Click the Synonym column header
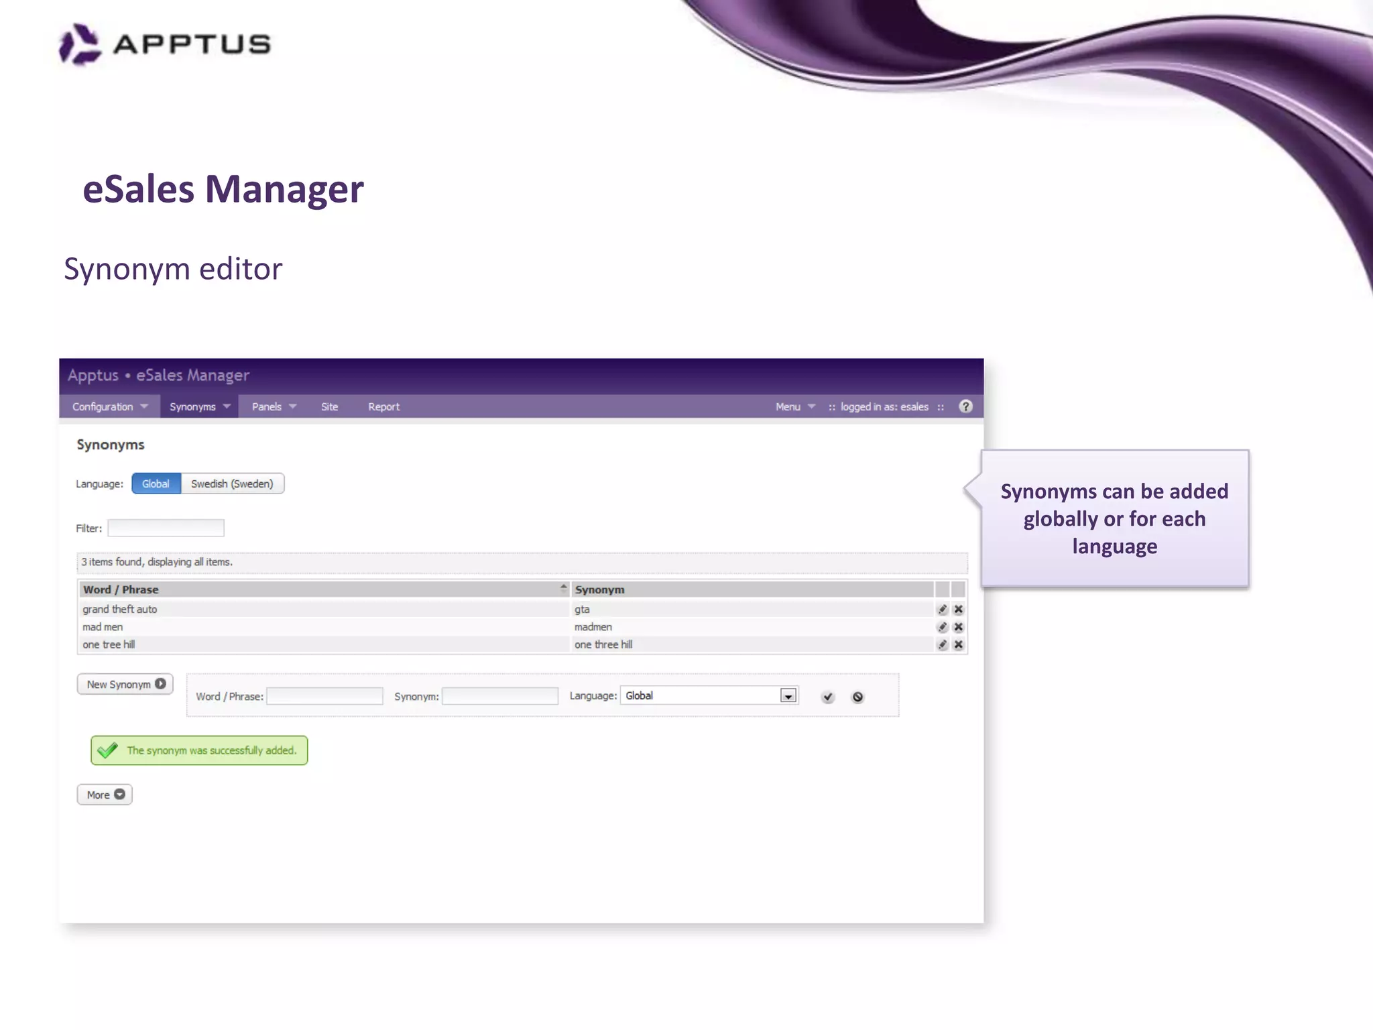 752,589
